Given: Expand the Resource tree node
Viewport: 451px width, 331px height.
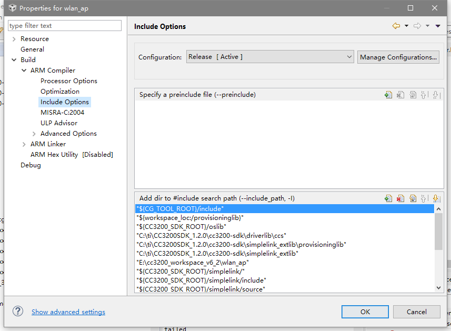Looking at the screenshot, I should 14,39.
